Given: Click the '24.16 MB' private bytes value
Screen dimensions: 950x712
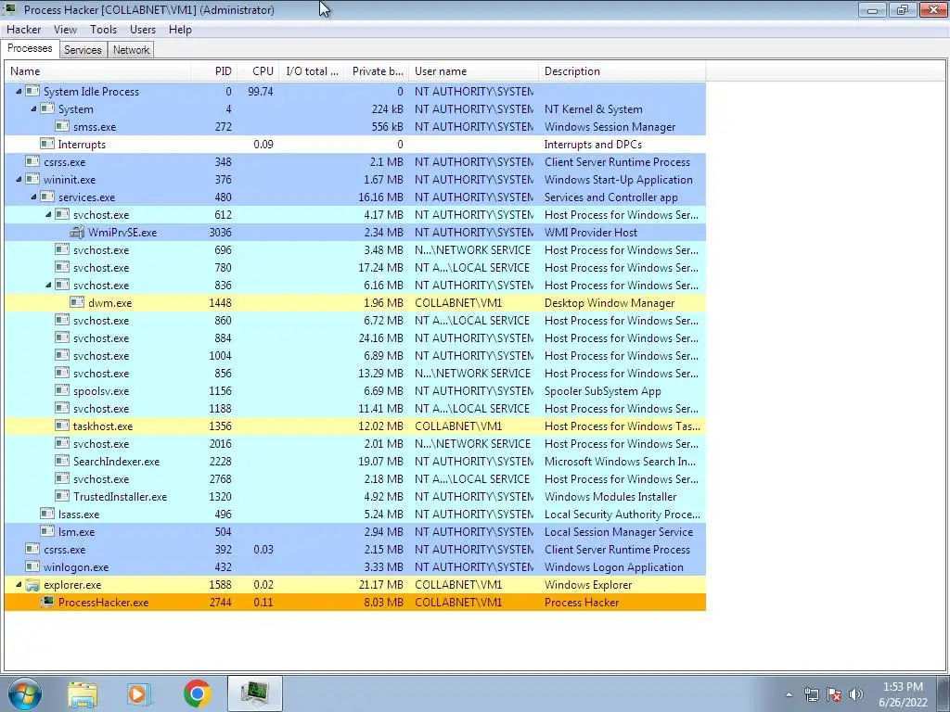Looking at the screenshot, I should click(x=380, y=337).
